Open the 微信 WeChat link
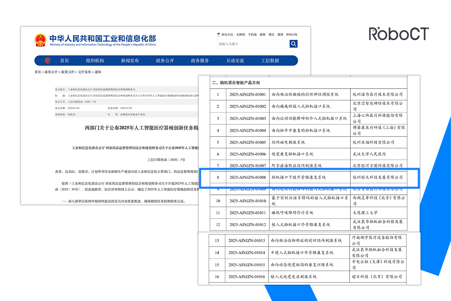 pyautogui.click(x=271, y=34)
